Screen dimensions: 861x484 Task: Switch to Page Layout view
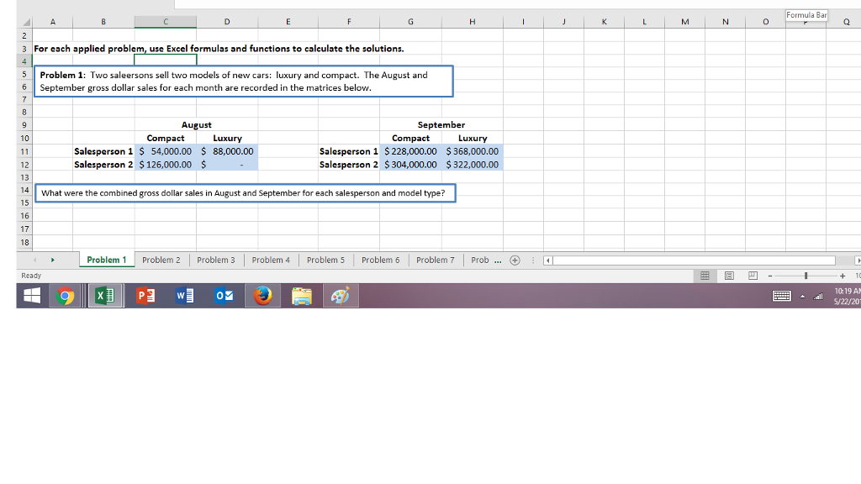coord(729,276)
